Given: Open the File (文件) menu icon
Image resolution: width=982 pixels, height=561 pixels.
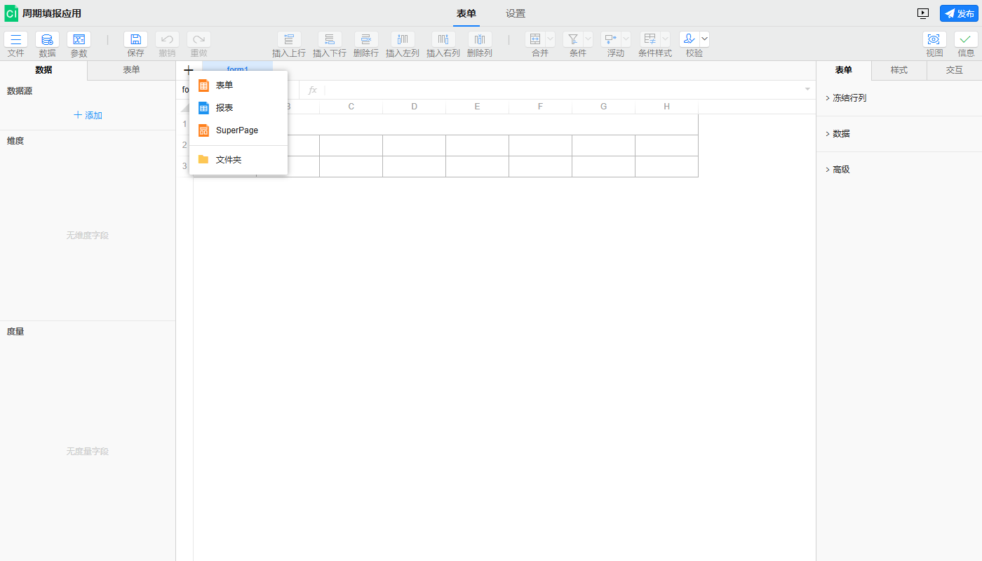Looking at the screenshot, I should [15, 40].
